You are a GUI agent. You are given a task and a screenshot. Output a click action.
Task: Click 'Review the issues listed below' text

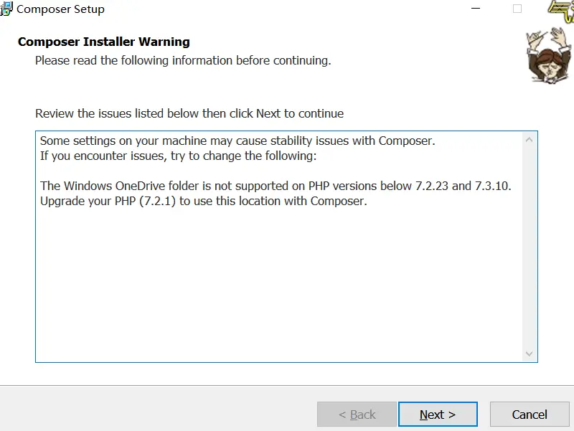pos(189,113)
